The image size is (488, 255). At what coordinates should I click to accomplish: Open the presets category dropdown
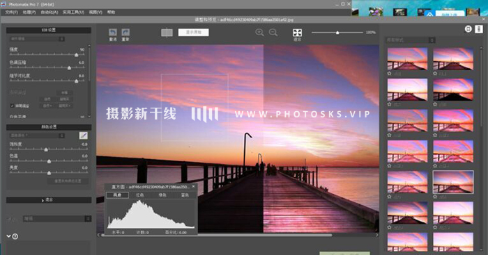coord(410,40)
